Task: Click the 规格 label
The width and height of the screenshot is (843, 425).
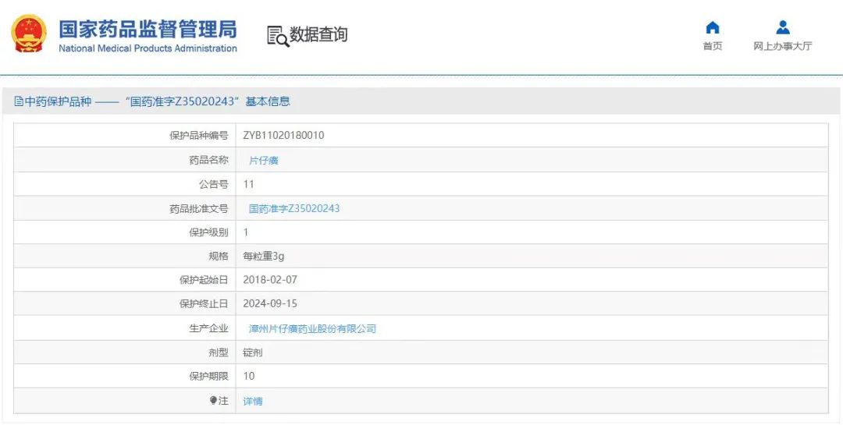Action: tap(219, 257)
